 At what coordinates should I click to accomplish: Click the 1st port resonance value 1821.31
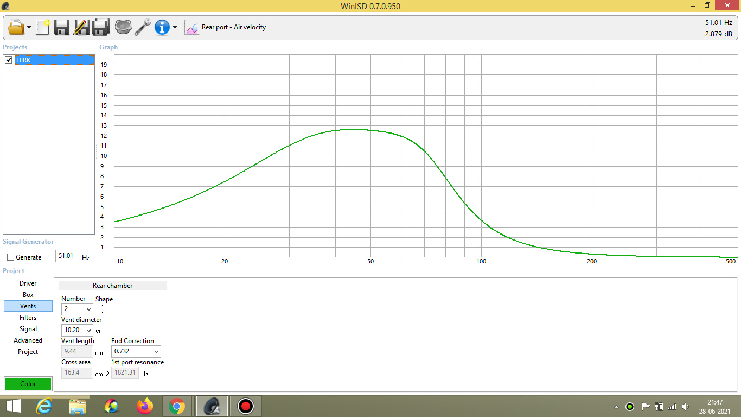pyautogui.click(x=125, y=372)
